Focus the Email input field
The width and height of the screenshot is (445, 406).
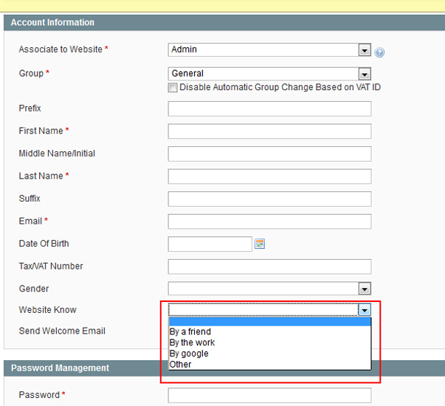click(269, 221)
